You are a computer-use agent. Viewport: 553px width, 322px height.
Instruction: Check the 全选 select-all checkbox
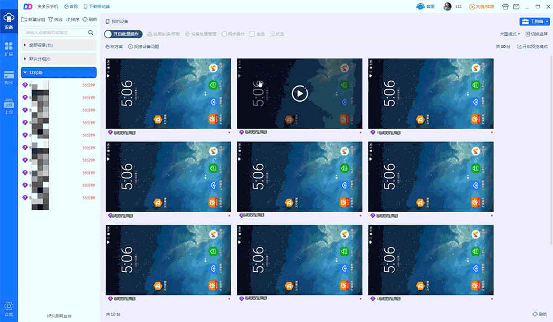click(257, 34)
